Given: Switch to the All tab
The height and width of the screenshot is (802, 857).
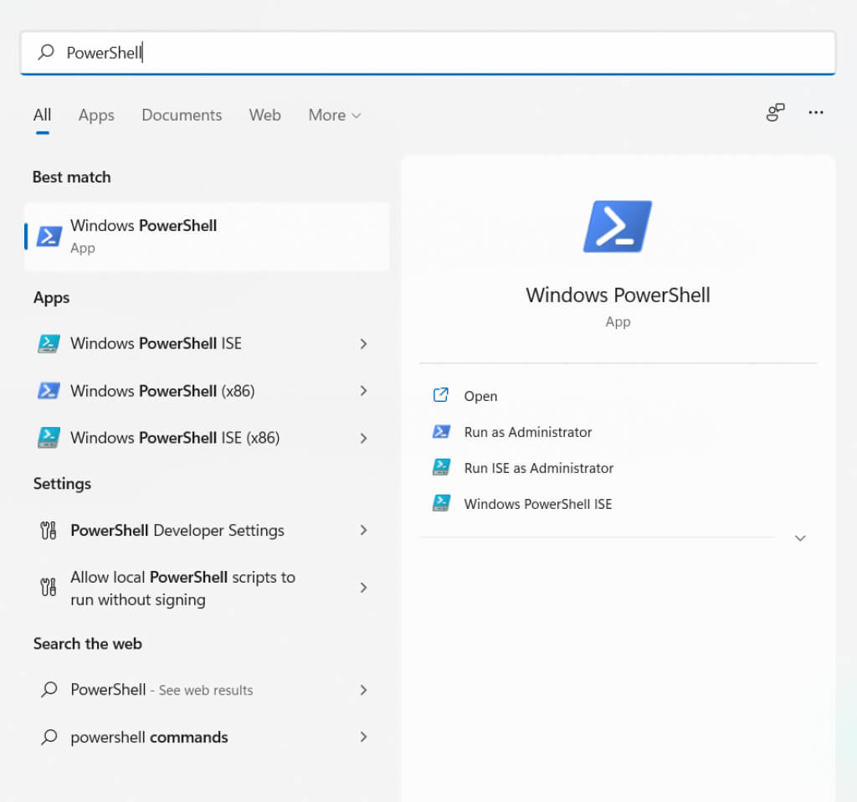Looking at the screenshot, I should 42,115.
